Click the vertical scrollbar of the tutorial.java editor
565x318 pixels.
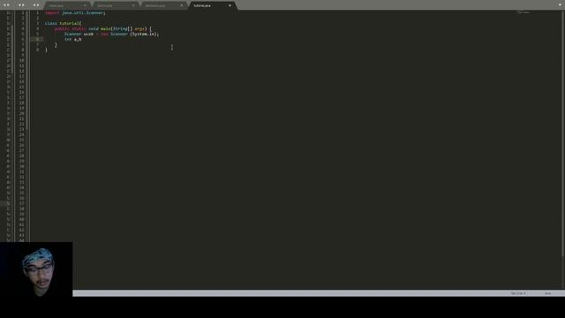click(563, 133)
